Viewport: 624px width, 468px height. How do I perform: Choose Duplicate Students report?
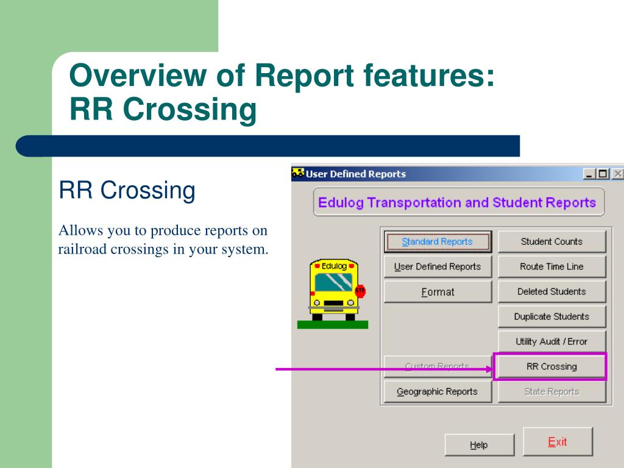click(552, 317)
